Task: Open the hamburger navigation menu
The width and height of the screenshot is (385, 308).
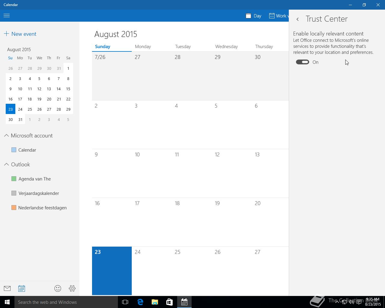Action: [x=7, y=16]
